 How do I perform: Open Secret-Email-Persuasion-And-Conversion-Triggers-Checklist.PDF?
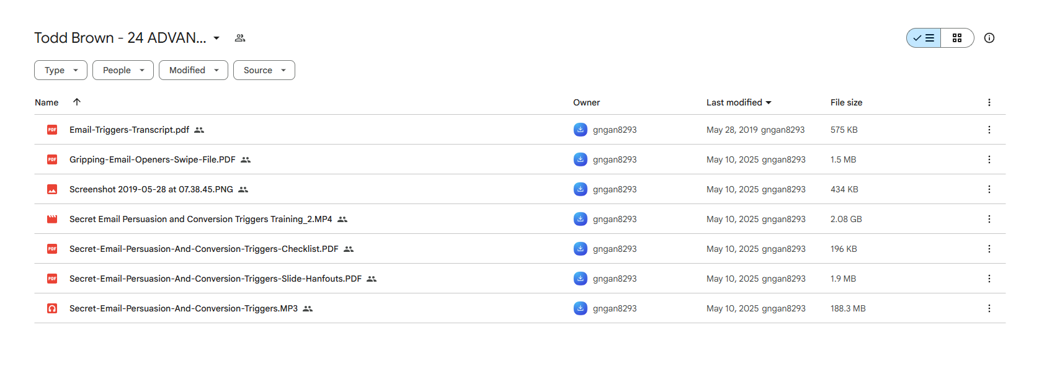click(x=204, y=249)
